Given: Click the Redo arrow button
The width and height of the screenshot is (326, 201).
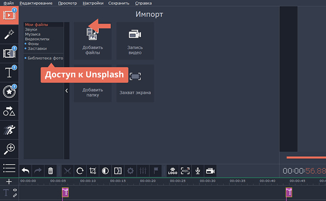Looking at the screenshot, I should 38,171.
